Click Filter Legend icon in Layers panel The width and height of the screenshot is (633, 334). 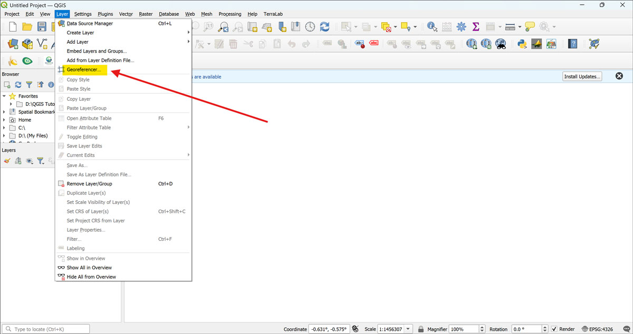[x=40, y=161]
